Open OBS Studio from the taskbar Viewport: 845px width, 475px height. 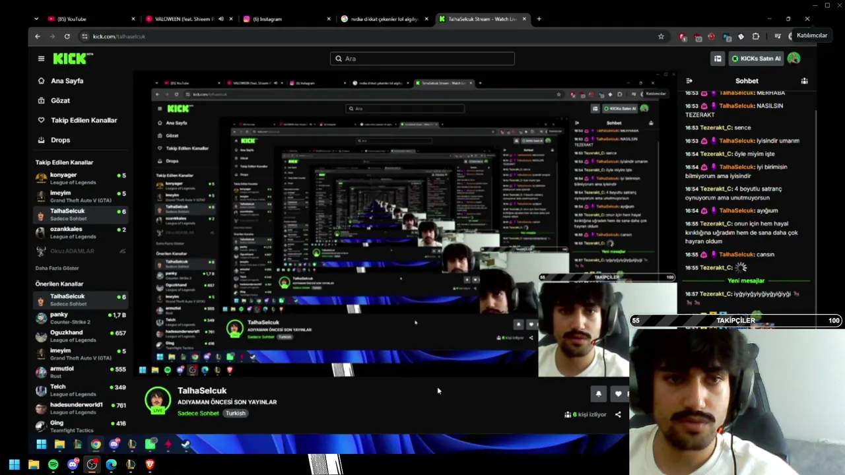click(92, 465)
